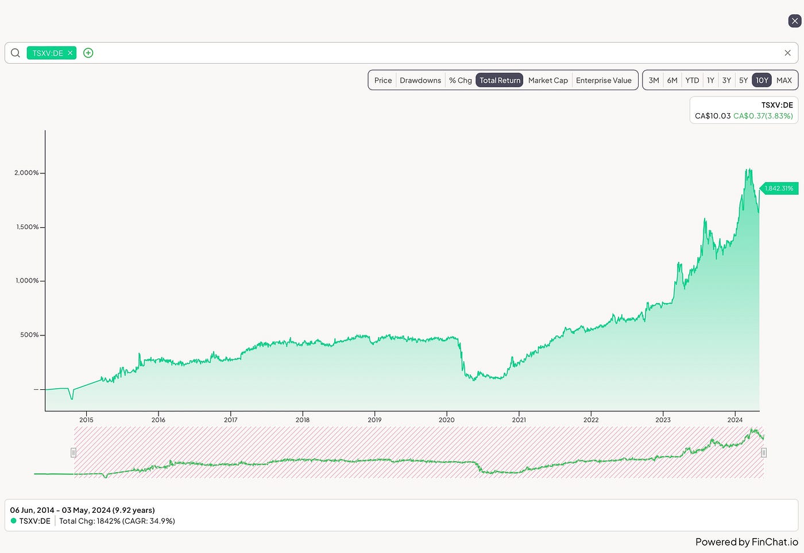Set time range to MAX
The image size is (804, 553).
click(x=784, y=80)
